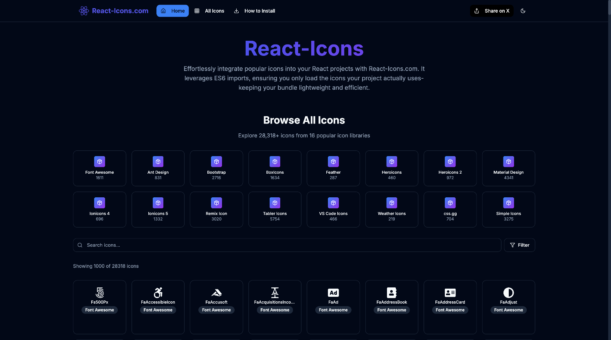Select the FaAddressBook icon
The width and height of the screenshot is (611, 340).
[392, 292]
